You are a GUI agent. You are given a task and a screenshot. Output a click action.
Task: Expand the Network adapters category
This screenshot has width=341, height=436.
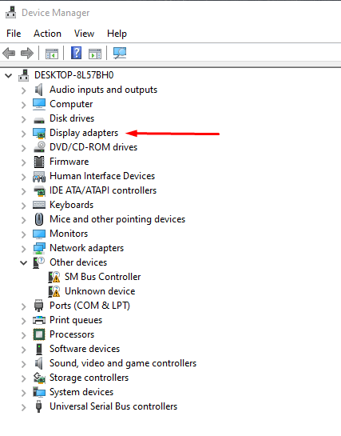point(24,249)
